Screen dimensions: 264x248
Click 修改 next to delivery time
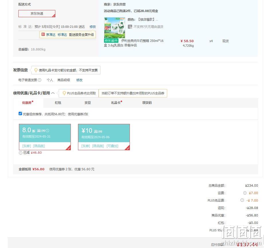(93, 27)
